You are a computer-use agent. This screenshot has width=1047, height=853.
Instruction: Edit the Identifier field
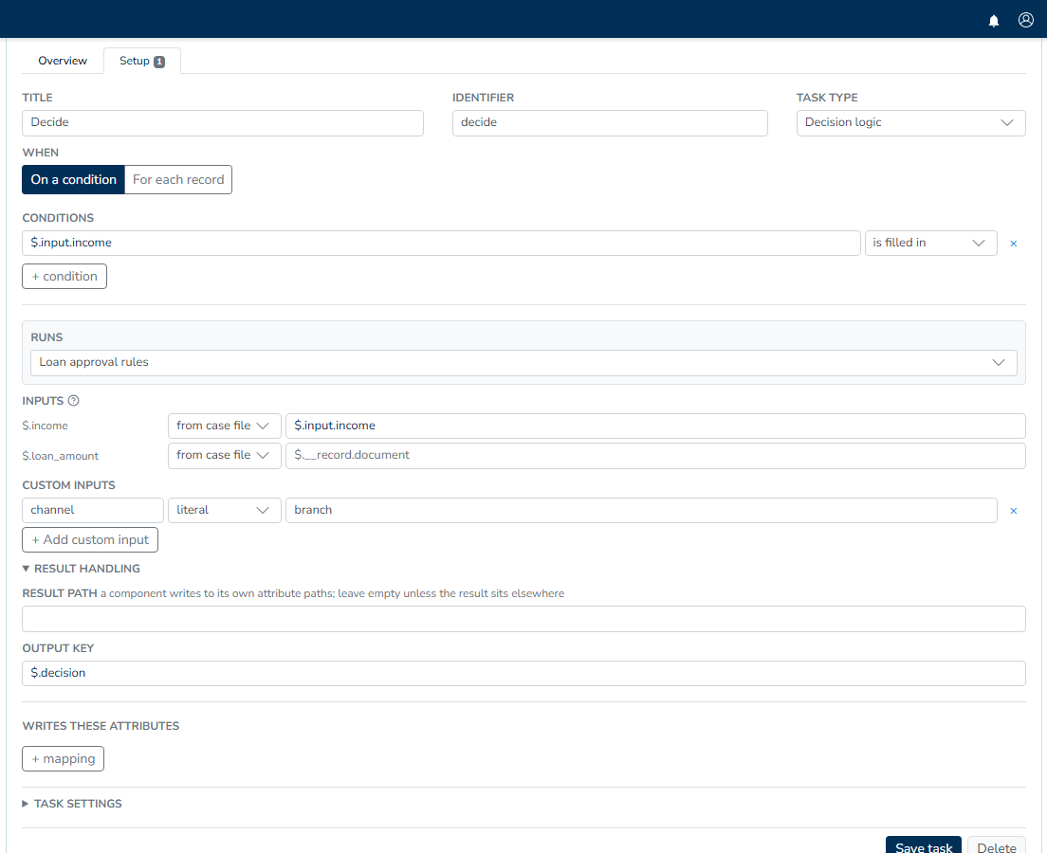click(x=610, y=123)
